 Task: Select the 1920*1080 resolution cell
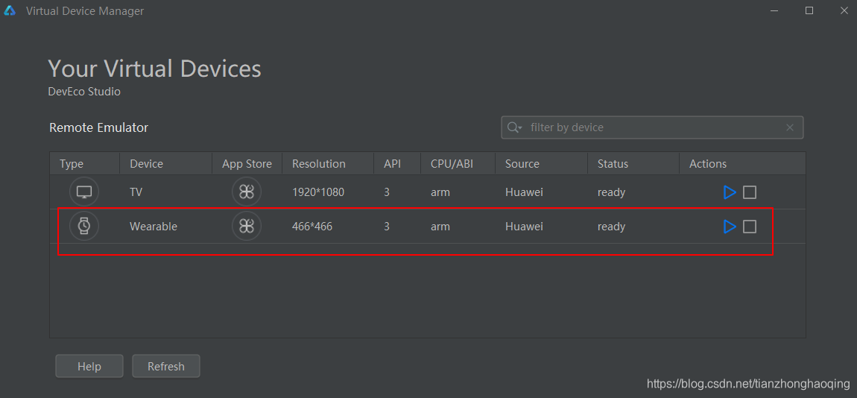pyautogui.click(x=318, y=192)
